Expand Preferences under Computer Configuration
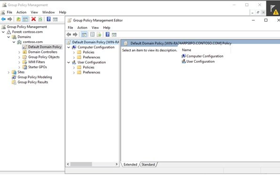 [74, 58]
